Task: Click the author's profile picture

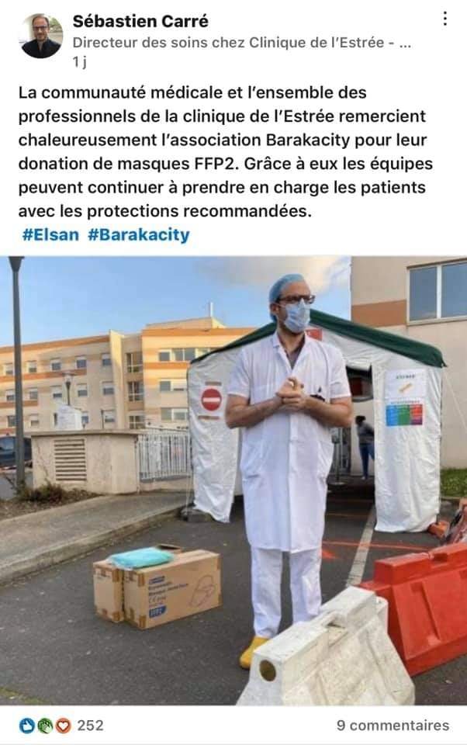Action: [42, 36]
